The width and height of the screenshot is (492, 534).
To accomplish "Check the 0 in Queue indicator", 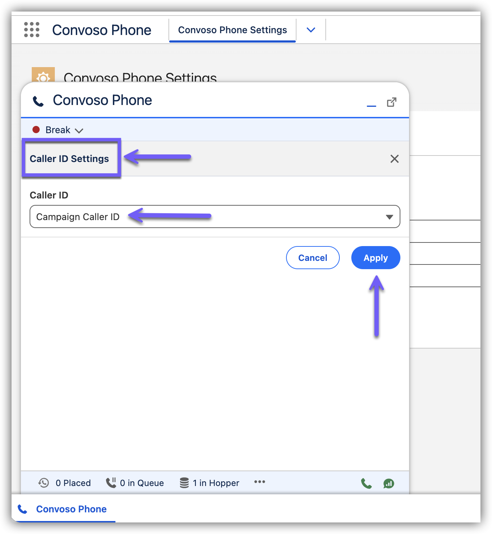I will 135,483.
